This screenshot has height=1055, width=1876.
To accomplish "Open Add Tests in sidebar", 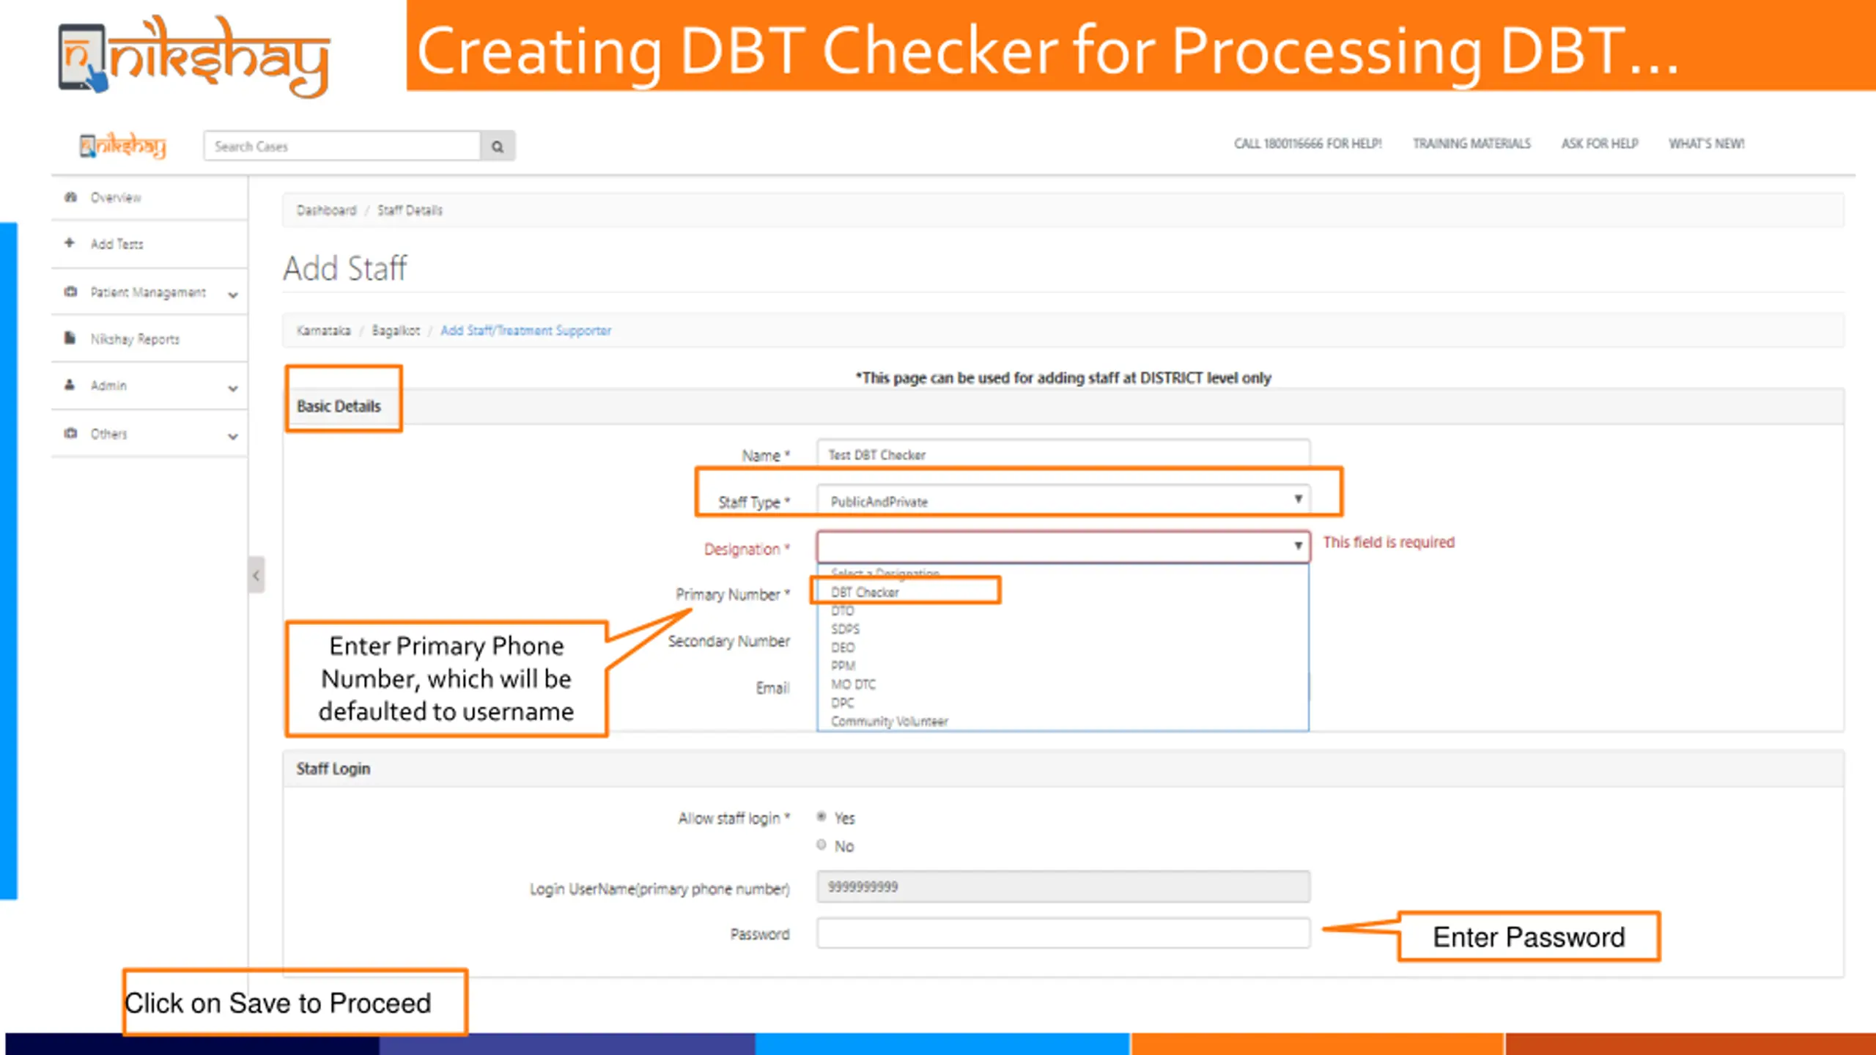I will coord(149,244).
